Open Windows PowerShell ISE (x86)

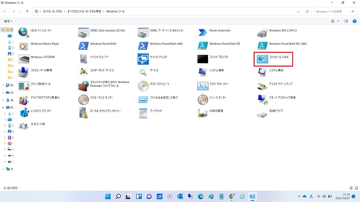pyautogui.click(x=282, y=45)
